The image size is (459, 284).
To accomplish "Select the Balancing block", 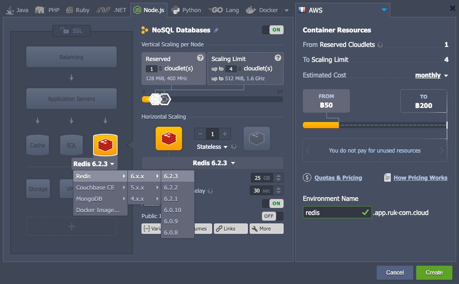I will pyautogui.click(x=71, y=57).
